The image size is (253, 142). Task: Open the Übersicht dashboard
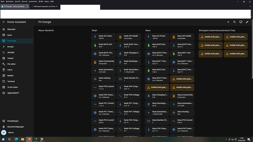(x=17, y=29)
